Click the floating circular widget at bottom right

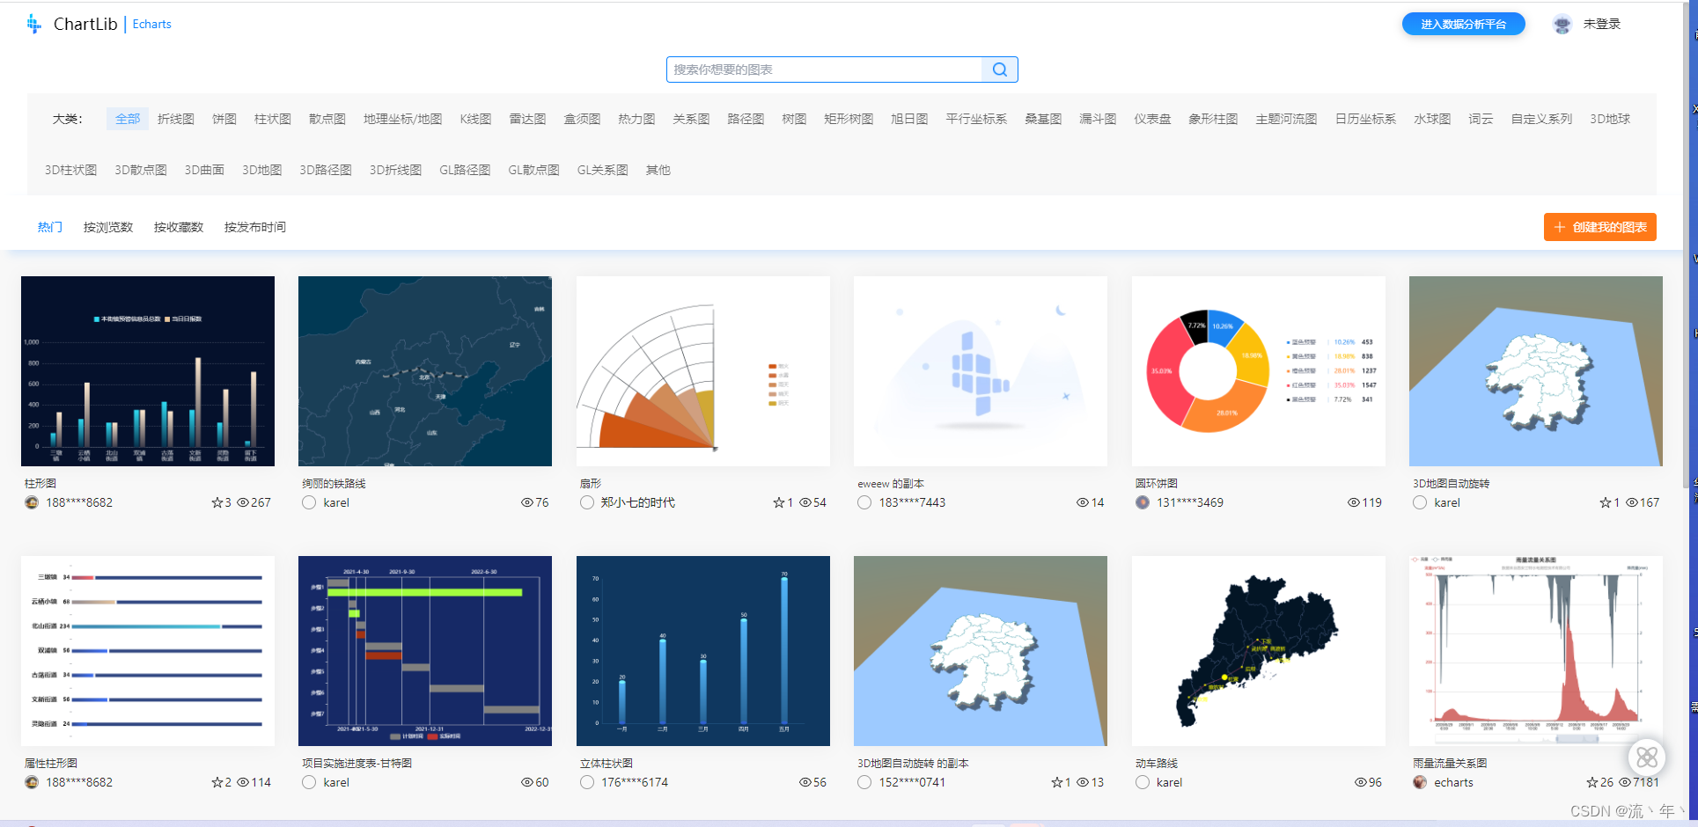(x=1646, y=757)
